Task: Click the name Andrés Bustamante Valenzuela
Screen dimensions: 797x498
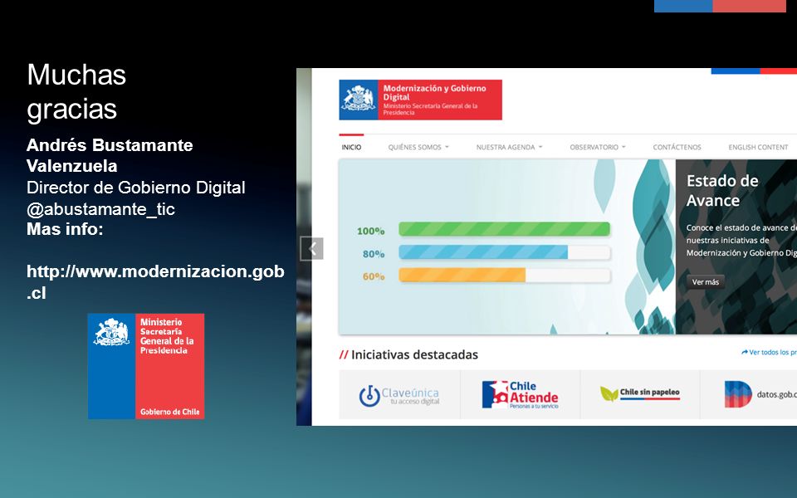Action: 110,155
